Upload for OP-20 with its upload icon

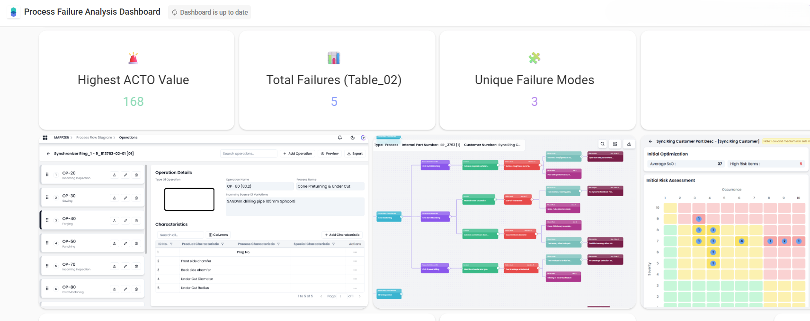click(115, 175)
